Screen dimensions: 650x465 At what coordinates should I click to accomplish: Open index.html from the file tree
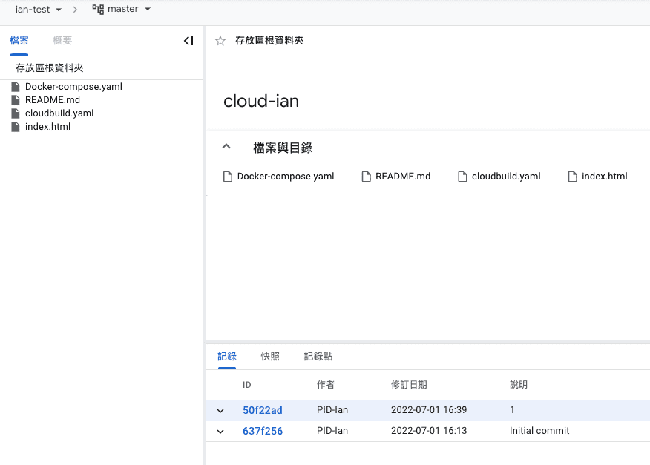point(49,126)
